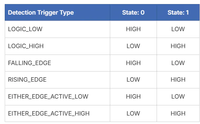Viewport: 200px width, 124px height.
Task: Click HIGH in LOGIC_LOW State 0 column
Action: pyautogui.click(x=133, y=29)
